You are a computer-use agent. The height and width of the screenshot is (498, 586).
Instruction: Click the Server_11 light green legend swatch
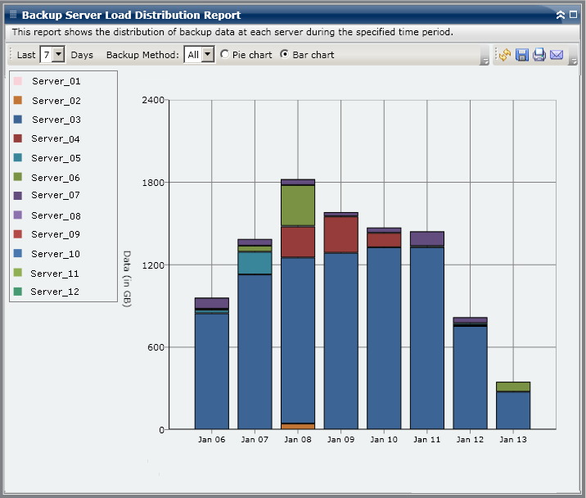click(17, 274)
